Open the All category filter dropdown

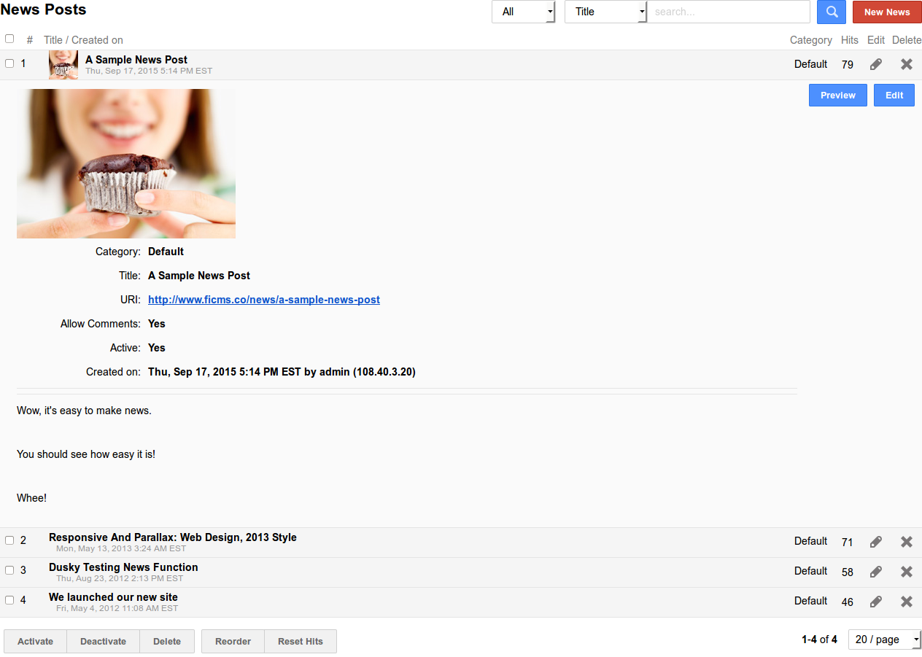tap(523, 12)
